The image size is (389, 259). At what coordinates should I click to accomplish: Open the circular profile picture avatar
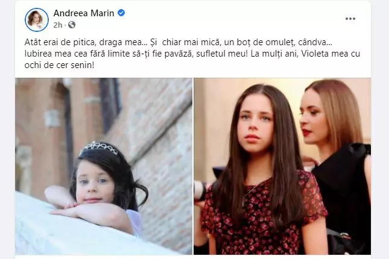pos(37,20)
